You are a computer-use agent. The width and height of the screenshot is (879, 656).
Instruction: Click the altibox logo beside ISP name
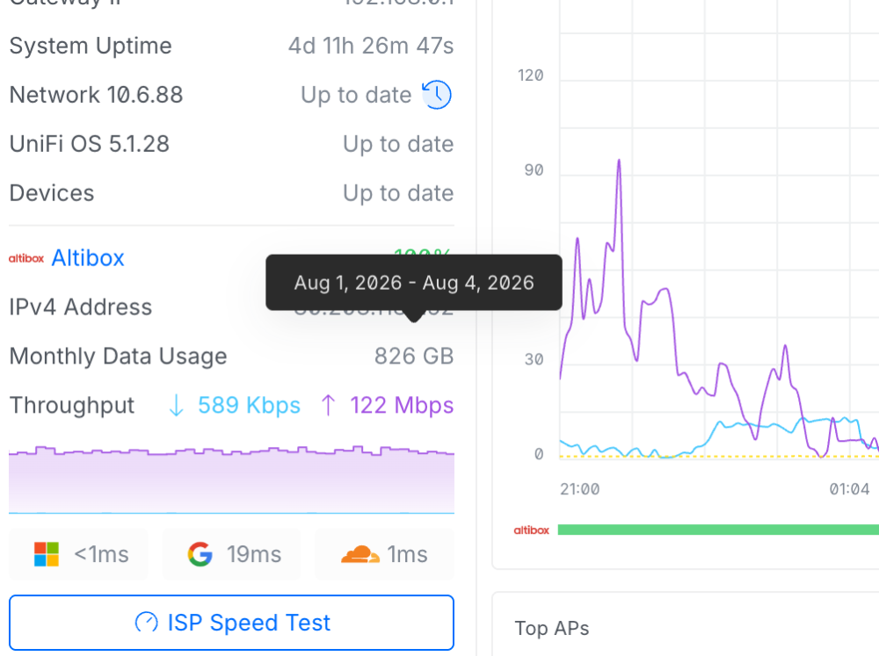(x=26, y=258)
